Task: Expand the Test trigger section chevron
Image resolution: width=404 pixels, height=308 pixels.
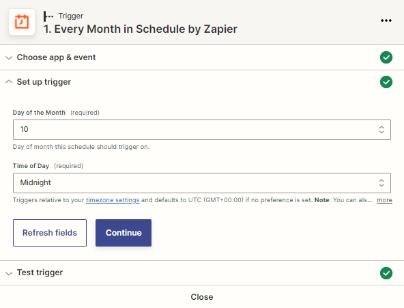Action: tap(9, 273)
